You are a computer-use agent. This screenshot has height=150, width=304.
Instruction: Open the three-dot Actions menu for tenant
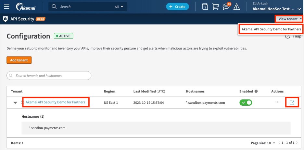[x=277, y=102]
